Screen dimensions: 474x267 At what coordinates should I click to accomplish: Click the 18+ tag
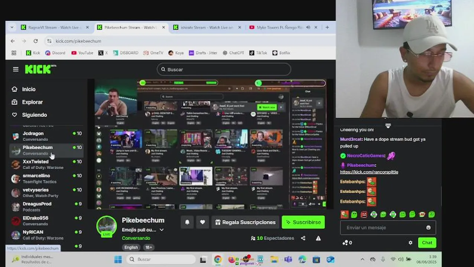pos(149,247)
